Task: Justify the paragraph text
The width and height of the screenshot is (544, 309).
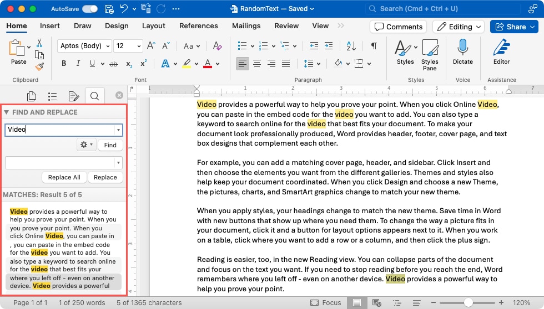Action: [x=286, y=63]
